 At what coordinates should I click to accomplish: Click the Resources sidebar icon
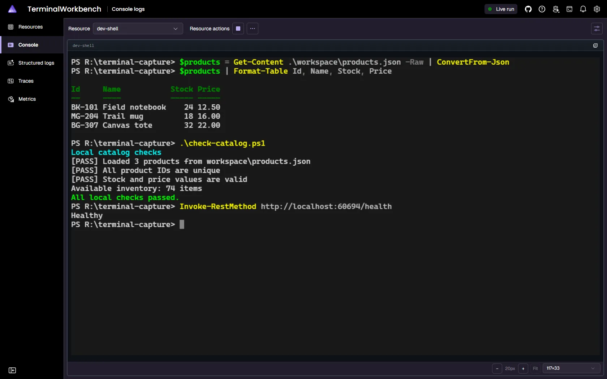(11, 27)
